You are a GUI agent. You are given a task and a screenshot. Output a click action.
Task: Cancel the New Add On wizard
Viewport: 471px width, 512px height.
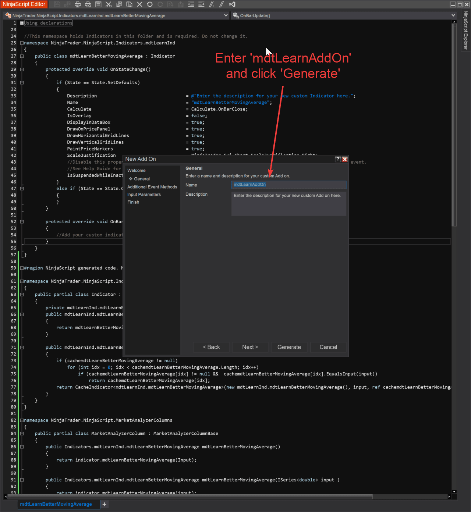328,347
